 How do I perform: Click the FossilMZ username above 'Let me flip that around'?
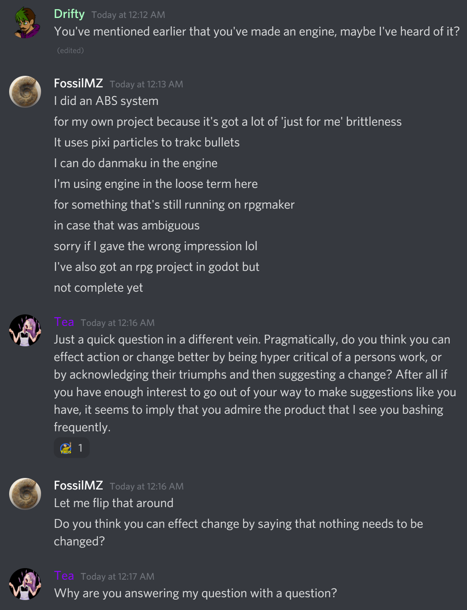pos(78,486)
